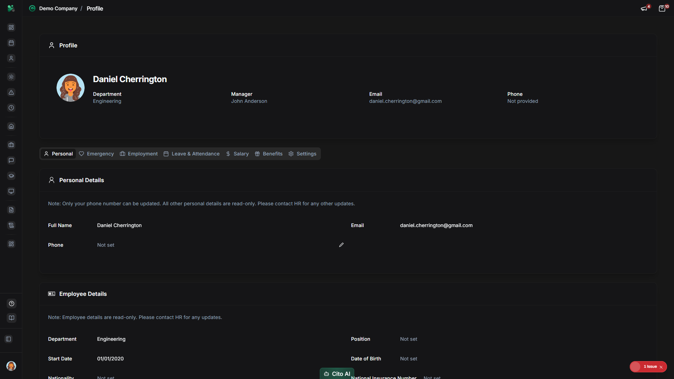
Task: Open the Salary tab
Action: pyautogui.click(x=237, y=154)
